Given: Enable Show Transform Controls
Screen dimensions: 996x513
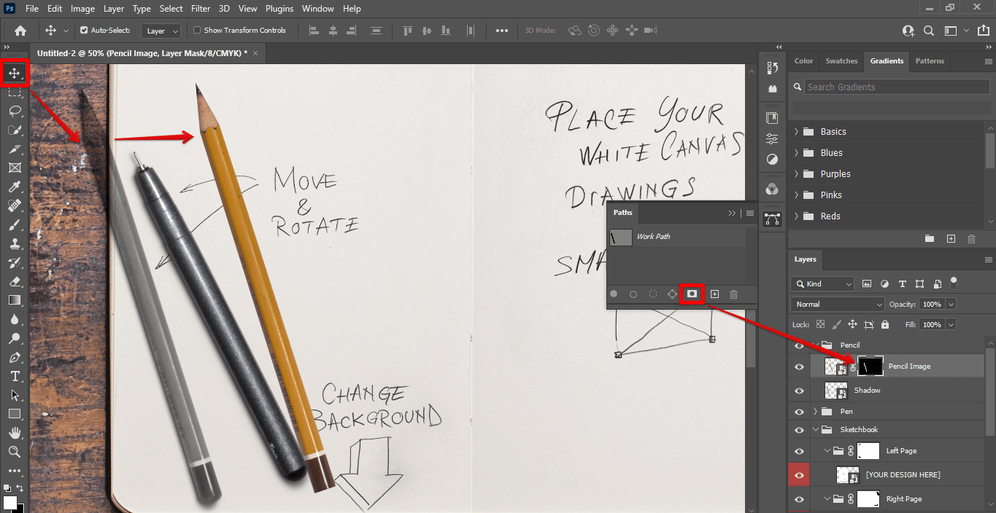Looking at the screenshot, I should [x=196, y=30].
